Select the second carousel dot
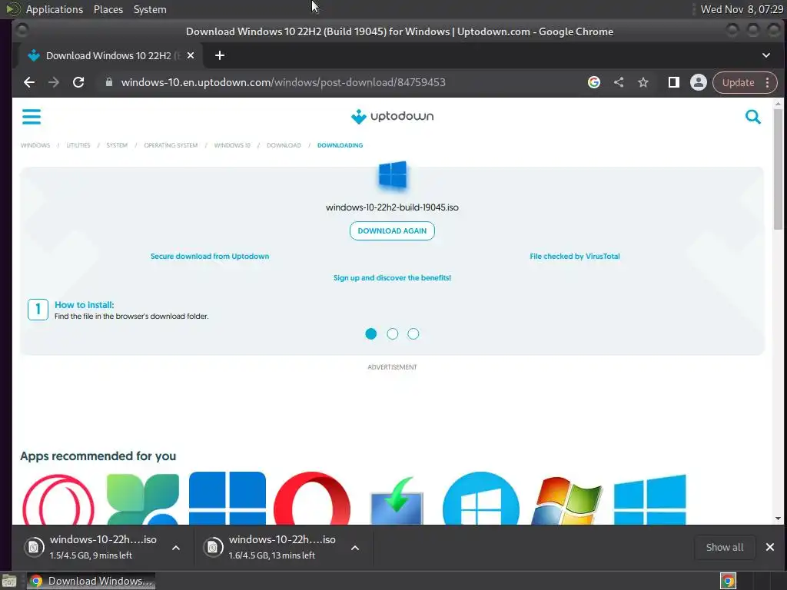787x590 pixels. tap(393, 334)
